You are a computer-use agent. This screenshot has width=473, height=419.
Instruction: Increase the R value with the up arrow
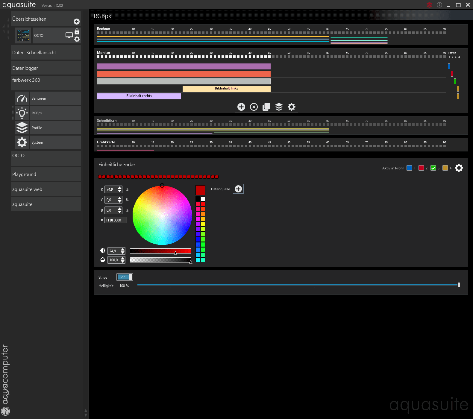coord(120,188)
